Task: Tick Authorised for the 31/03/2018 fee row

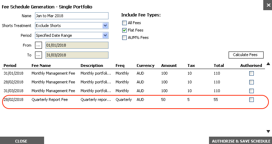Action: point(251,91)
